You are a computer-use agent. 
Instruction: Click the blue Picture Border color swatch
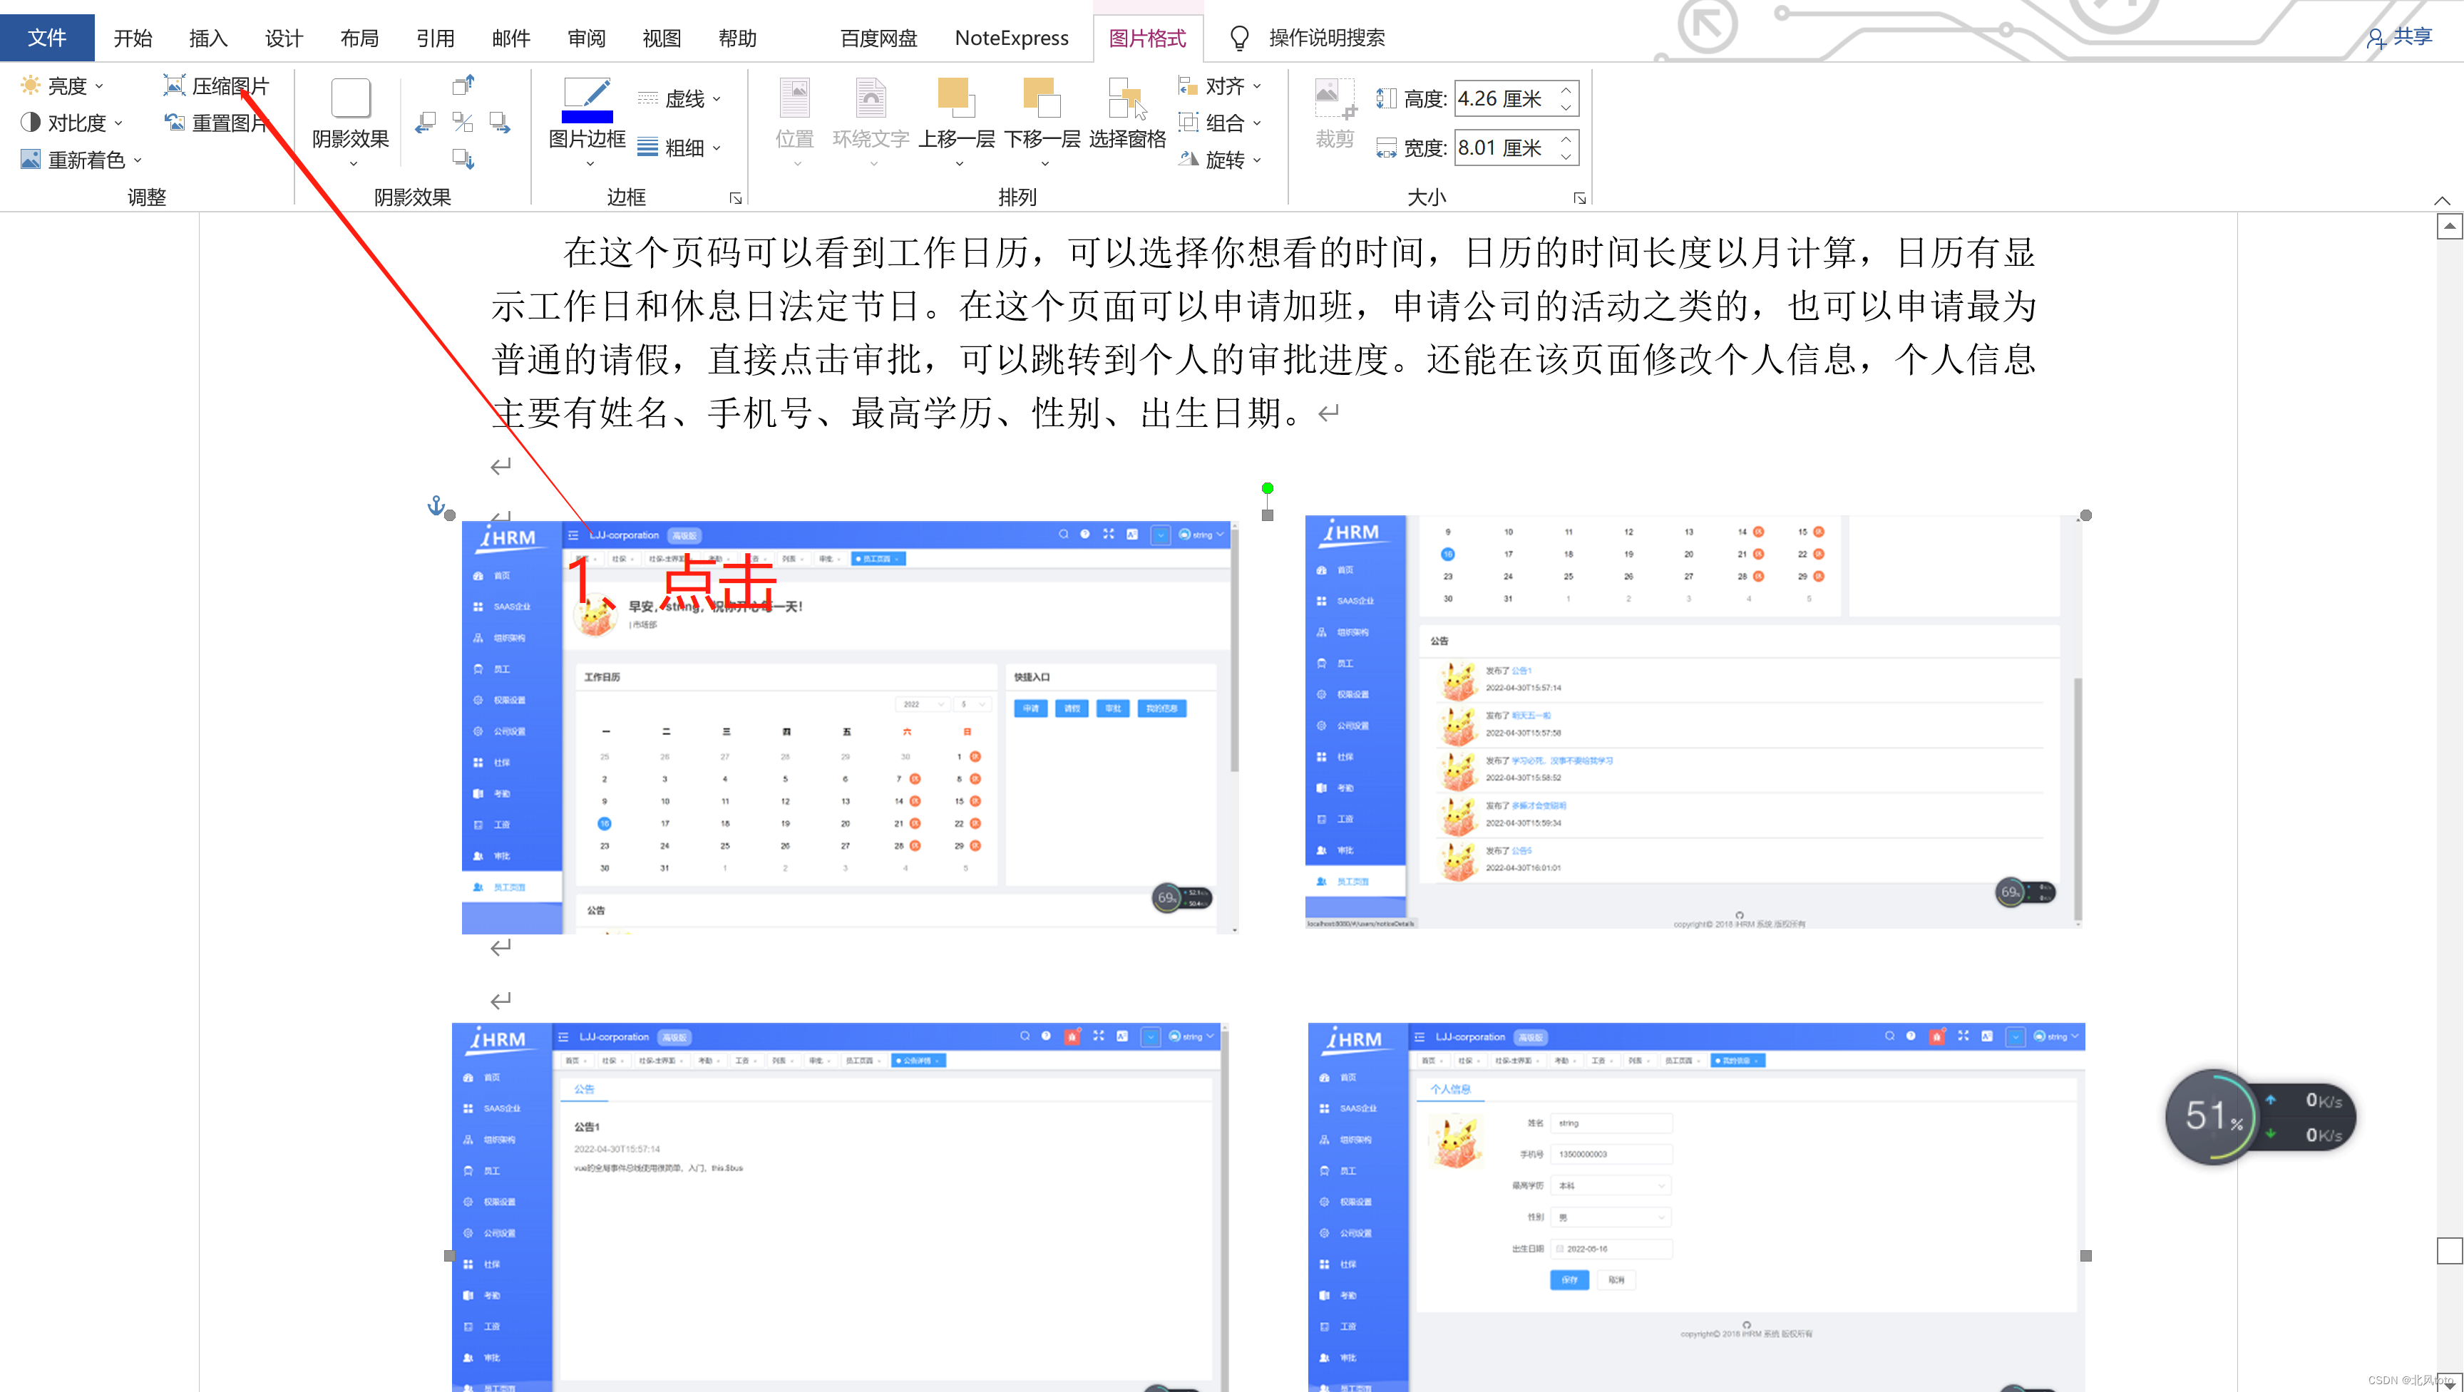(x=586, y=117)
